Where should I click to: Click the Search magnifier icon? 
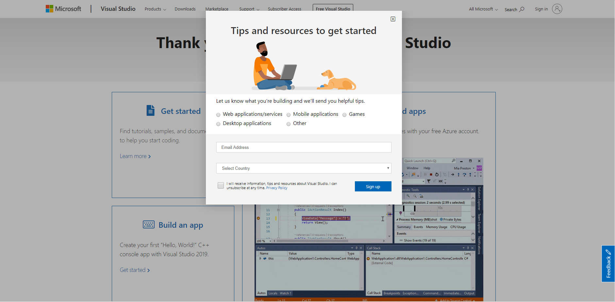[x=522, y=9]
